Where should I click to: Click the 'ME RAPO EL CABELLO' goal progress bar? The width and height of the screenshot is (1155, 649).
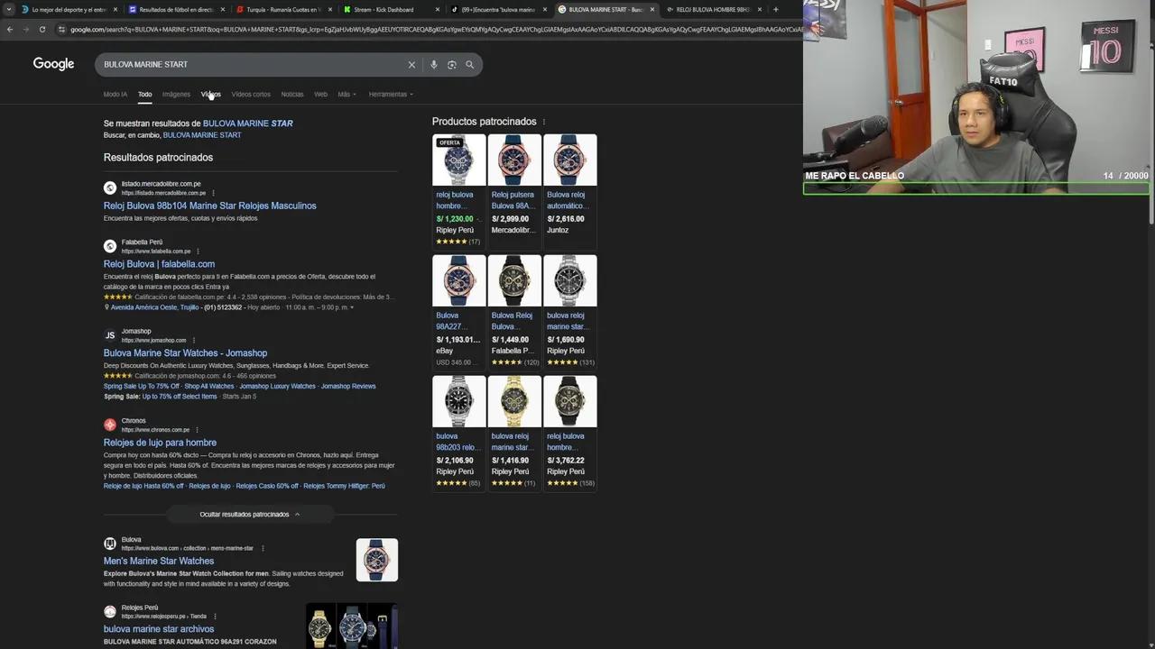pyautogui.click(x=976, y=189)
